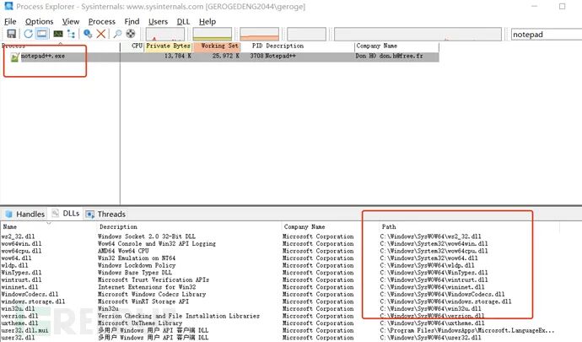
Task: Click the Find handle or DLL magnifier icon
Action: (x=117, y=34)
